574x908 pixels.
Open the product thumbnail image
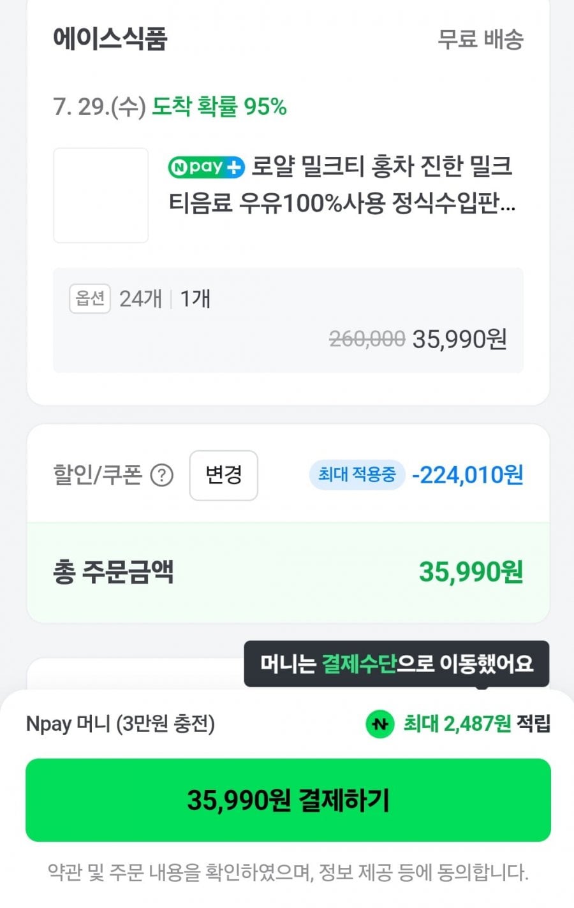click(x=101, y=195)
